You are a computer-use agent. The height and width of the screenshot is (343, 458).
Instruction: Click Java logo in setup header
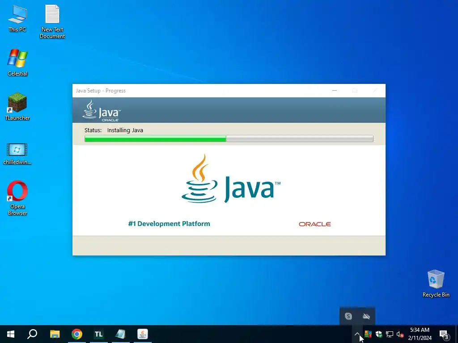(102, 111)
